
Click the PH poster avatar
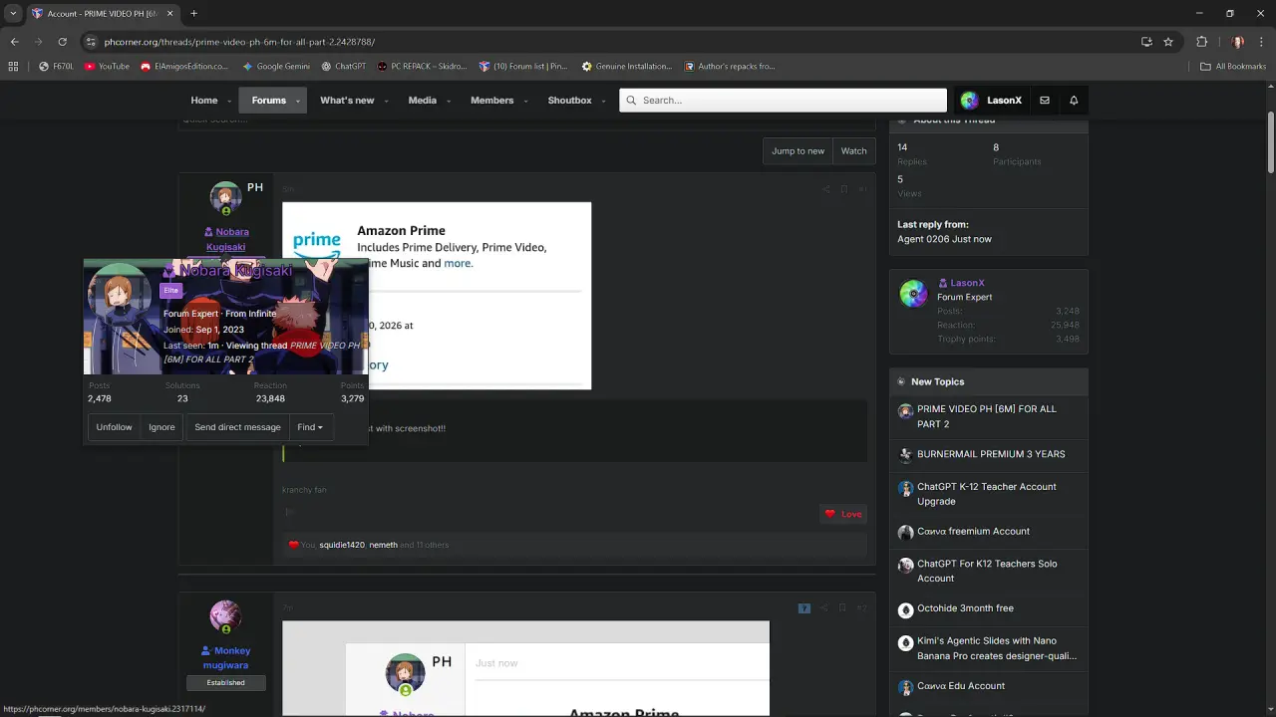click(225, 197)
